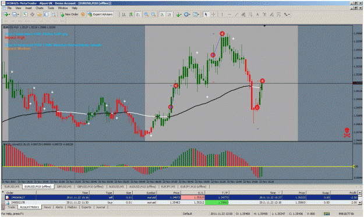Switch to the AUDUSD,M5 chart tab
364x217 pixels.
116,187
